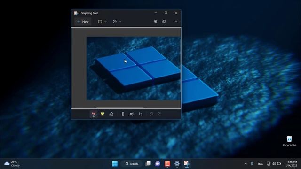This screenshot has height=169, width=301.
Task: Show hidden icons in the system tray
Action: [x=246, y=164]
